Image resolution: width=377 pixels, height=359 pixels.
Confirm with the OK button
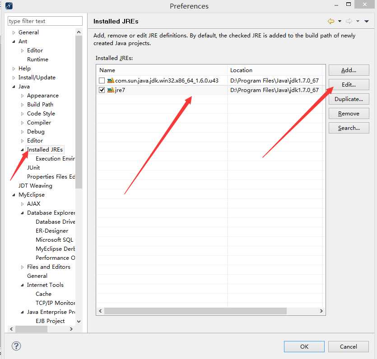point(304,346)
